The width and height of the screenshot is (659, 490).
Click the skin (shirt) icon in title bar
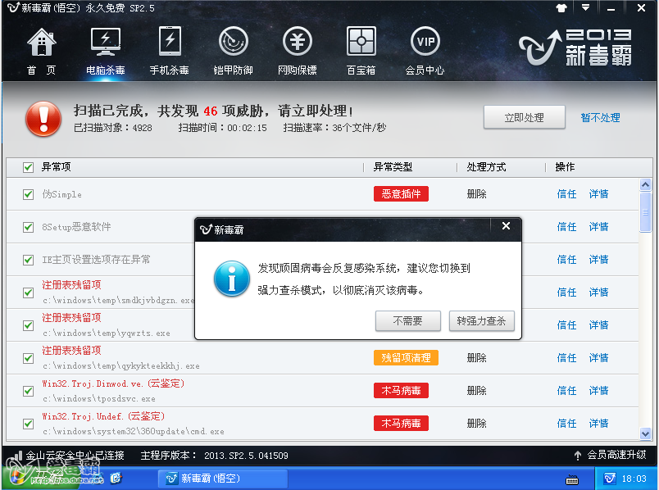click(x=561, y=8)
